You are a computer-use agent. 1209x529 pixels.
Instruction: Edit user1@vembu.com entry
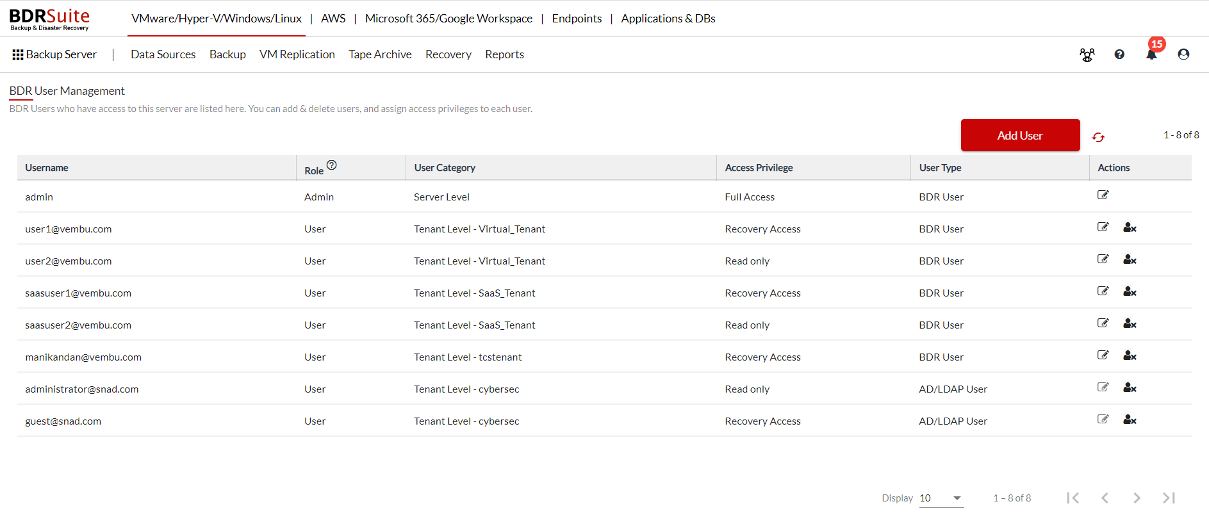[x=1103, y=227]
